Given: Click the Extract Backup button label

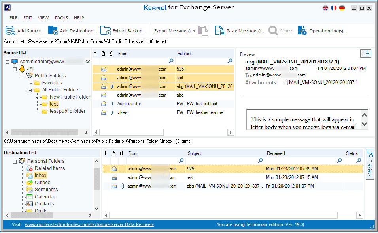Looking at the screenshot, I should (x=129, y=31).
